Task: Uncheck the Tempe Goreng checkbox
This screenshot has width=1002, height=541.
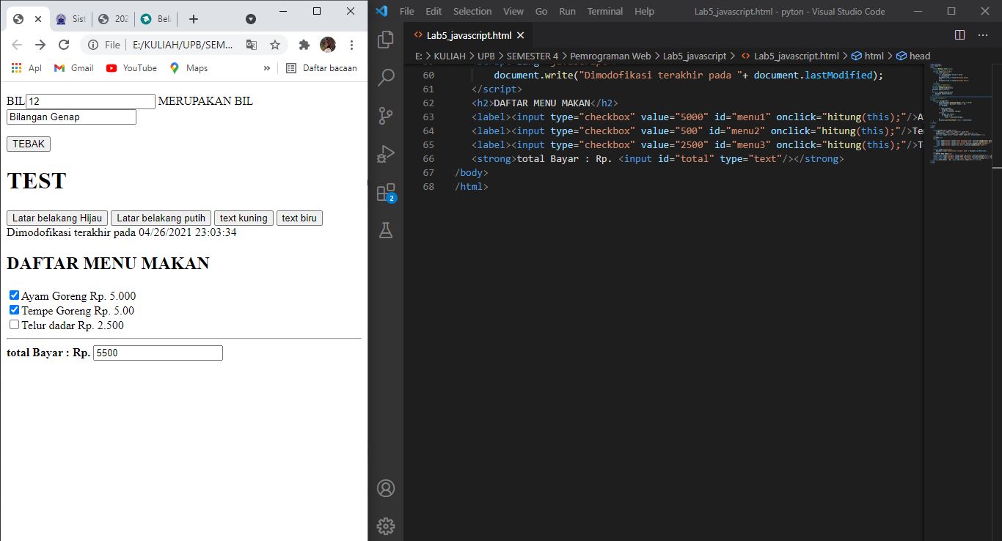Action: point(14,309)
